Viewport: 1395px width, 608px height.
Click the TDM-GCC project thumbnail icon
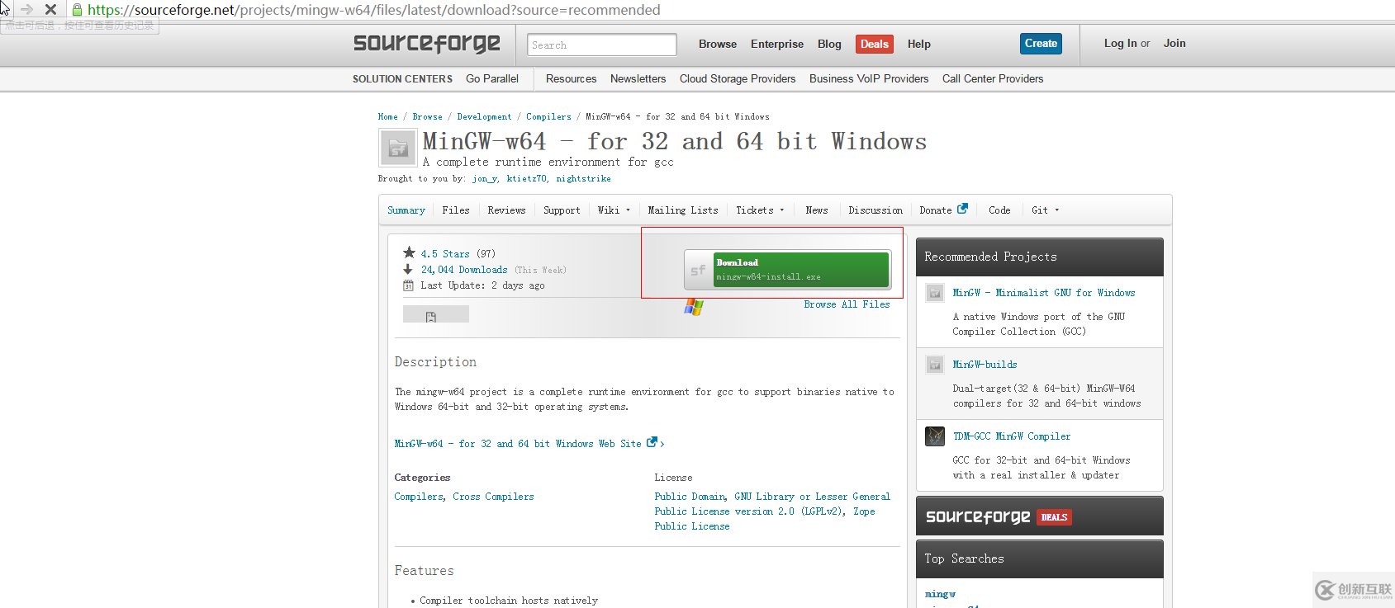click(935, 436)
